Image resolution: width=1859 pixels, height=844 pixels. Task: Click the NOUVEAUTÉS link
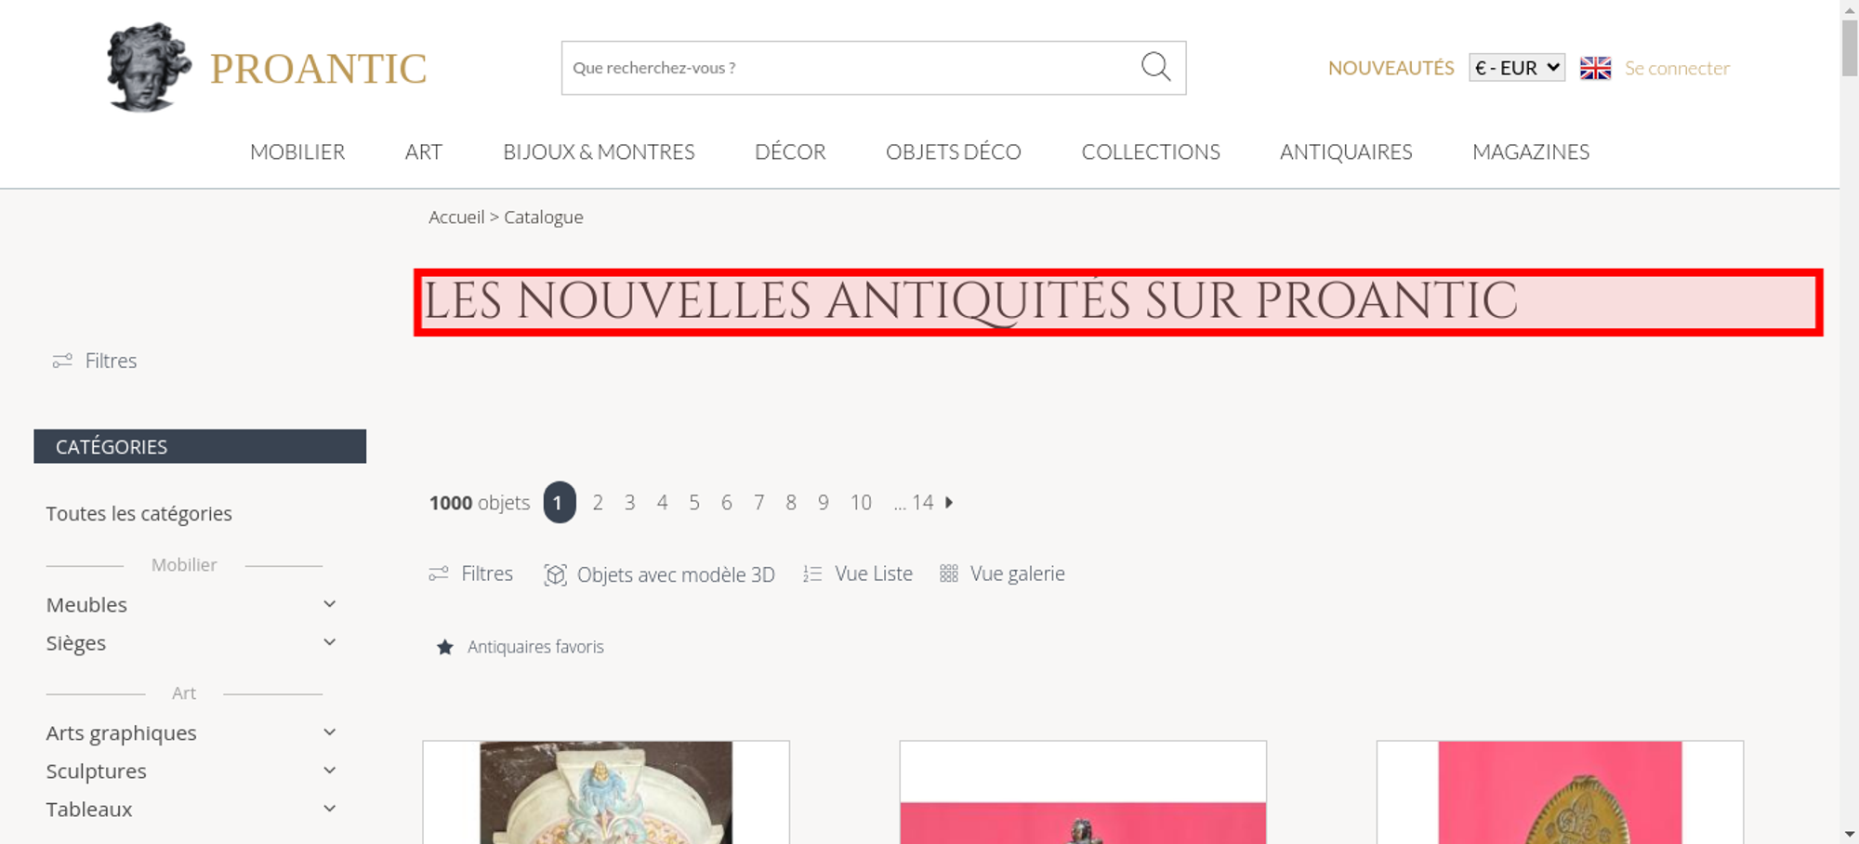(x=1391, y=68)
